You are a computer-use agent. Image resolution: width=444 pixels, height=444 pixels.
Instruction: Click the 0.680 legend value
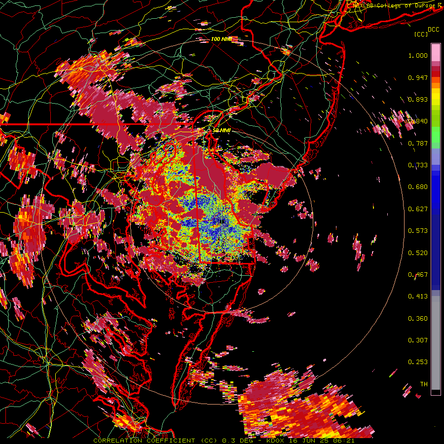pos(418,187)
